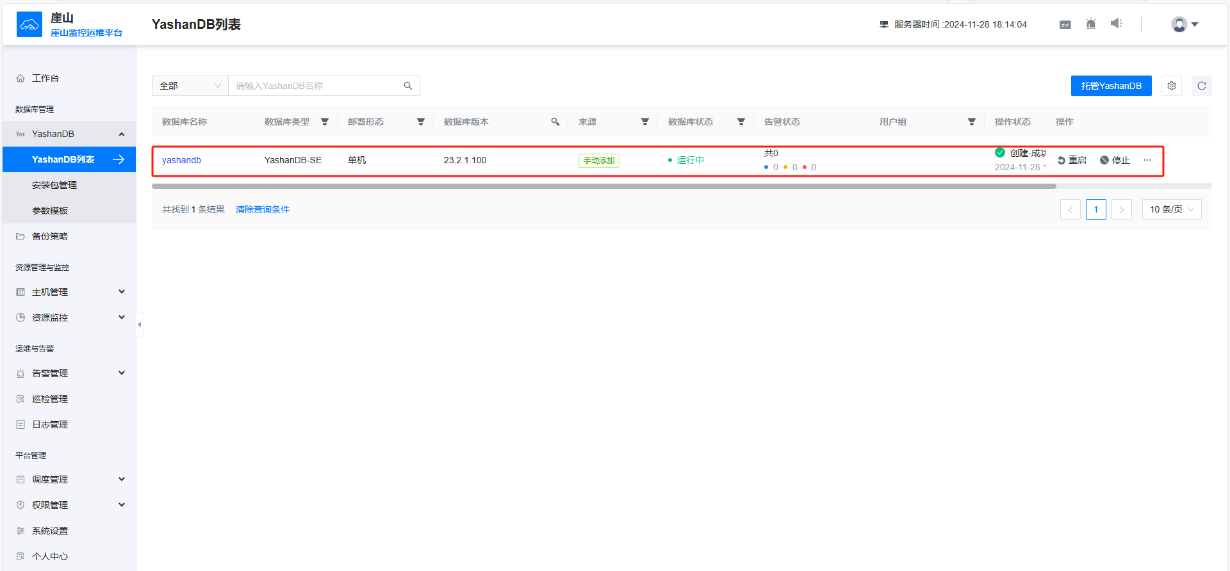This screenshot has height=571, width=1230.
Task: Click the 共0 alert count
Action: pyautogui.click(x=771, y=153)
